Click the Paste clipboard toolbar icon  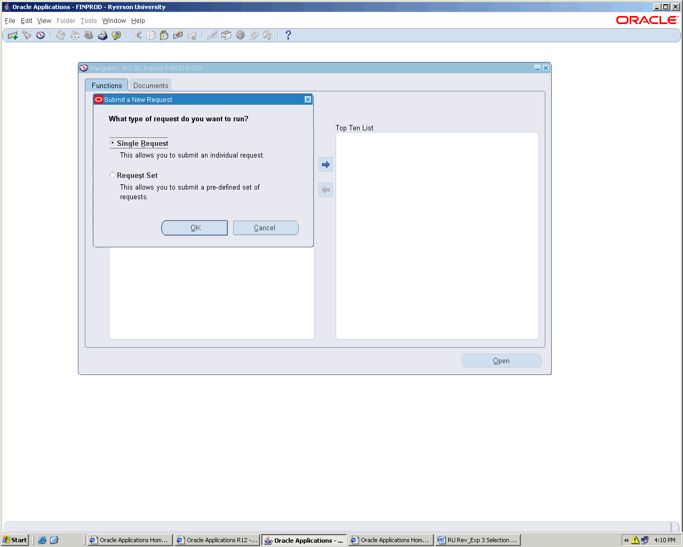pos(164,35)
